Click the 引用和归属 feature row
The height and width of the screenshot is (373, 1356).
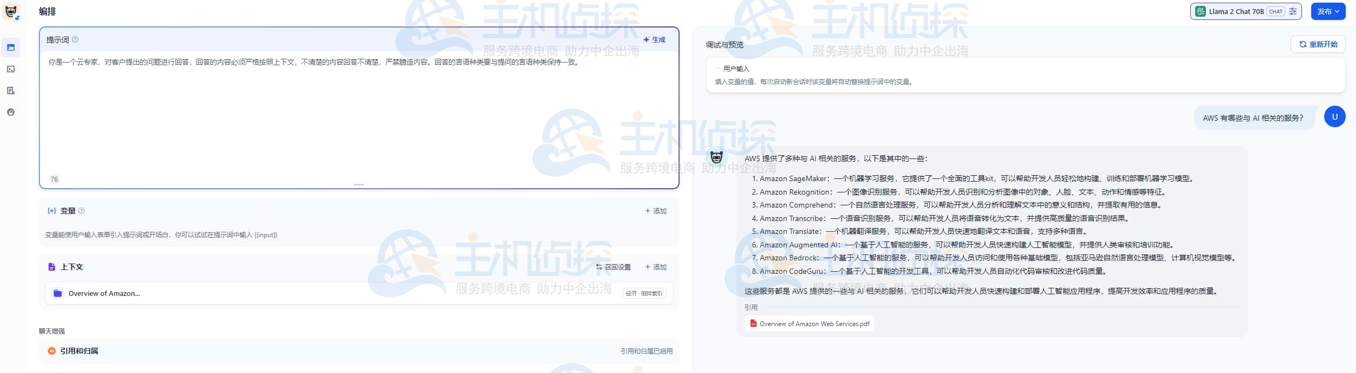(x=359, y=351)
